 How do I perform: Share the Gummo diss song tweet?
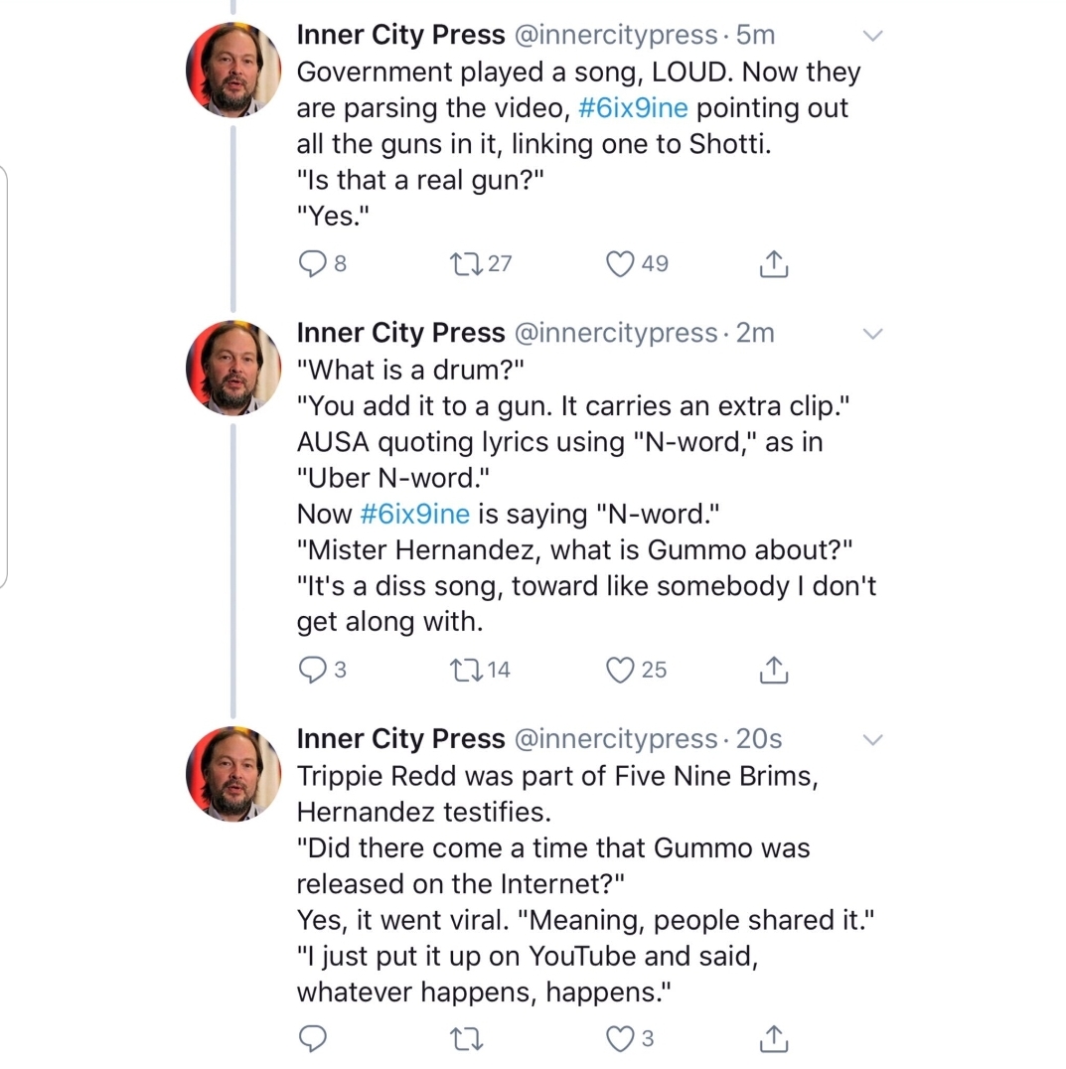(x=774, y=671)
